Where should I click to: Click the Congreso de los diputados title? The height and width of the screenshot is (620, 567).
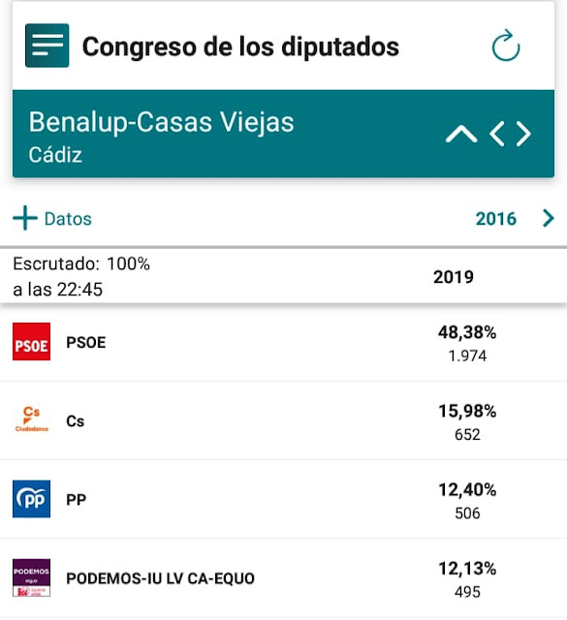pos(240,46)
